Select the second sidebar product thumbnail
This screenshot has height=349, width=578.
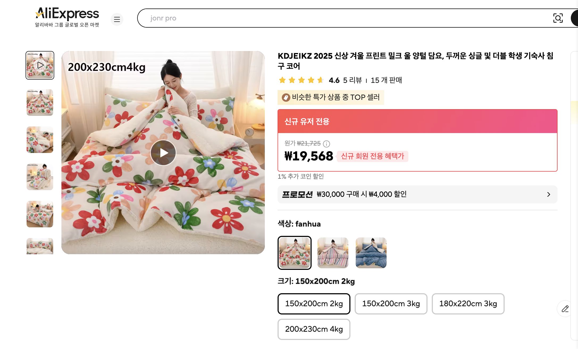(x=39, y=103)
